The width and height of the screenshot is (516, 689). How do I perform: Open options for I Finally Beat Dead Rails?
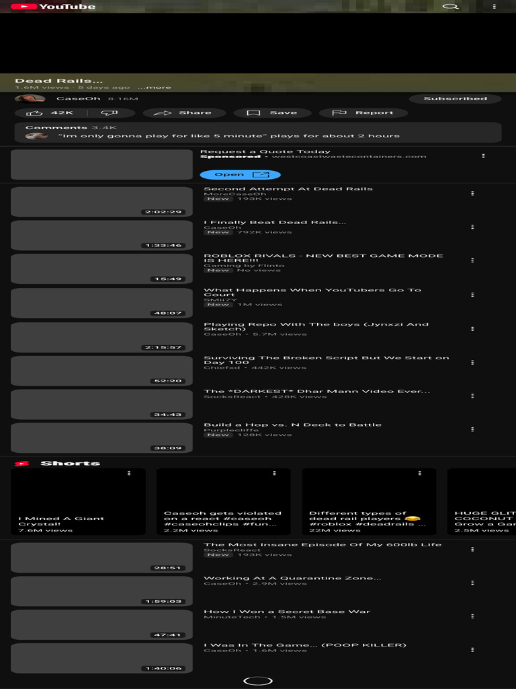pos(472,227)
